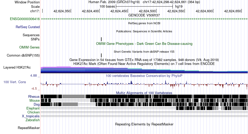
Task: Click the Sequences track label
Action: pos(31,35)
